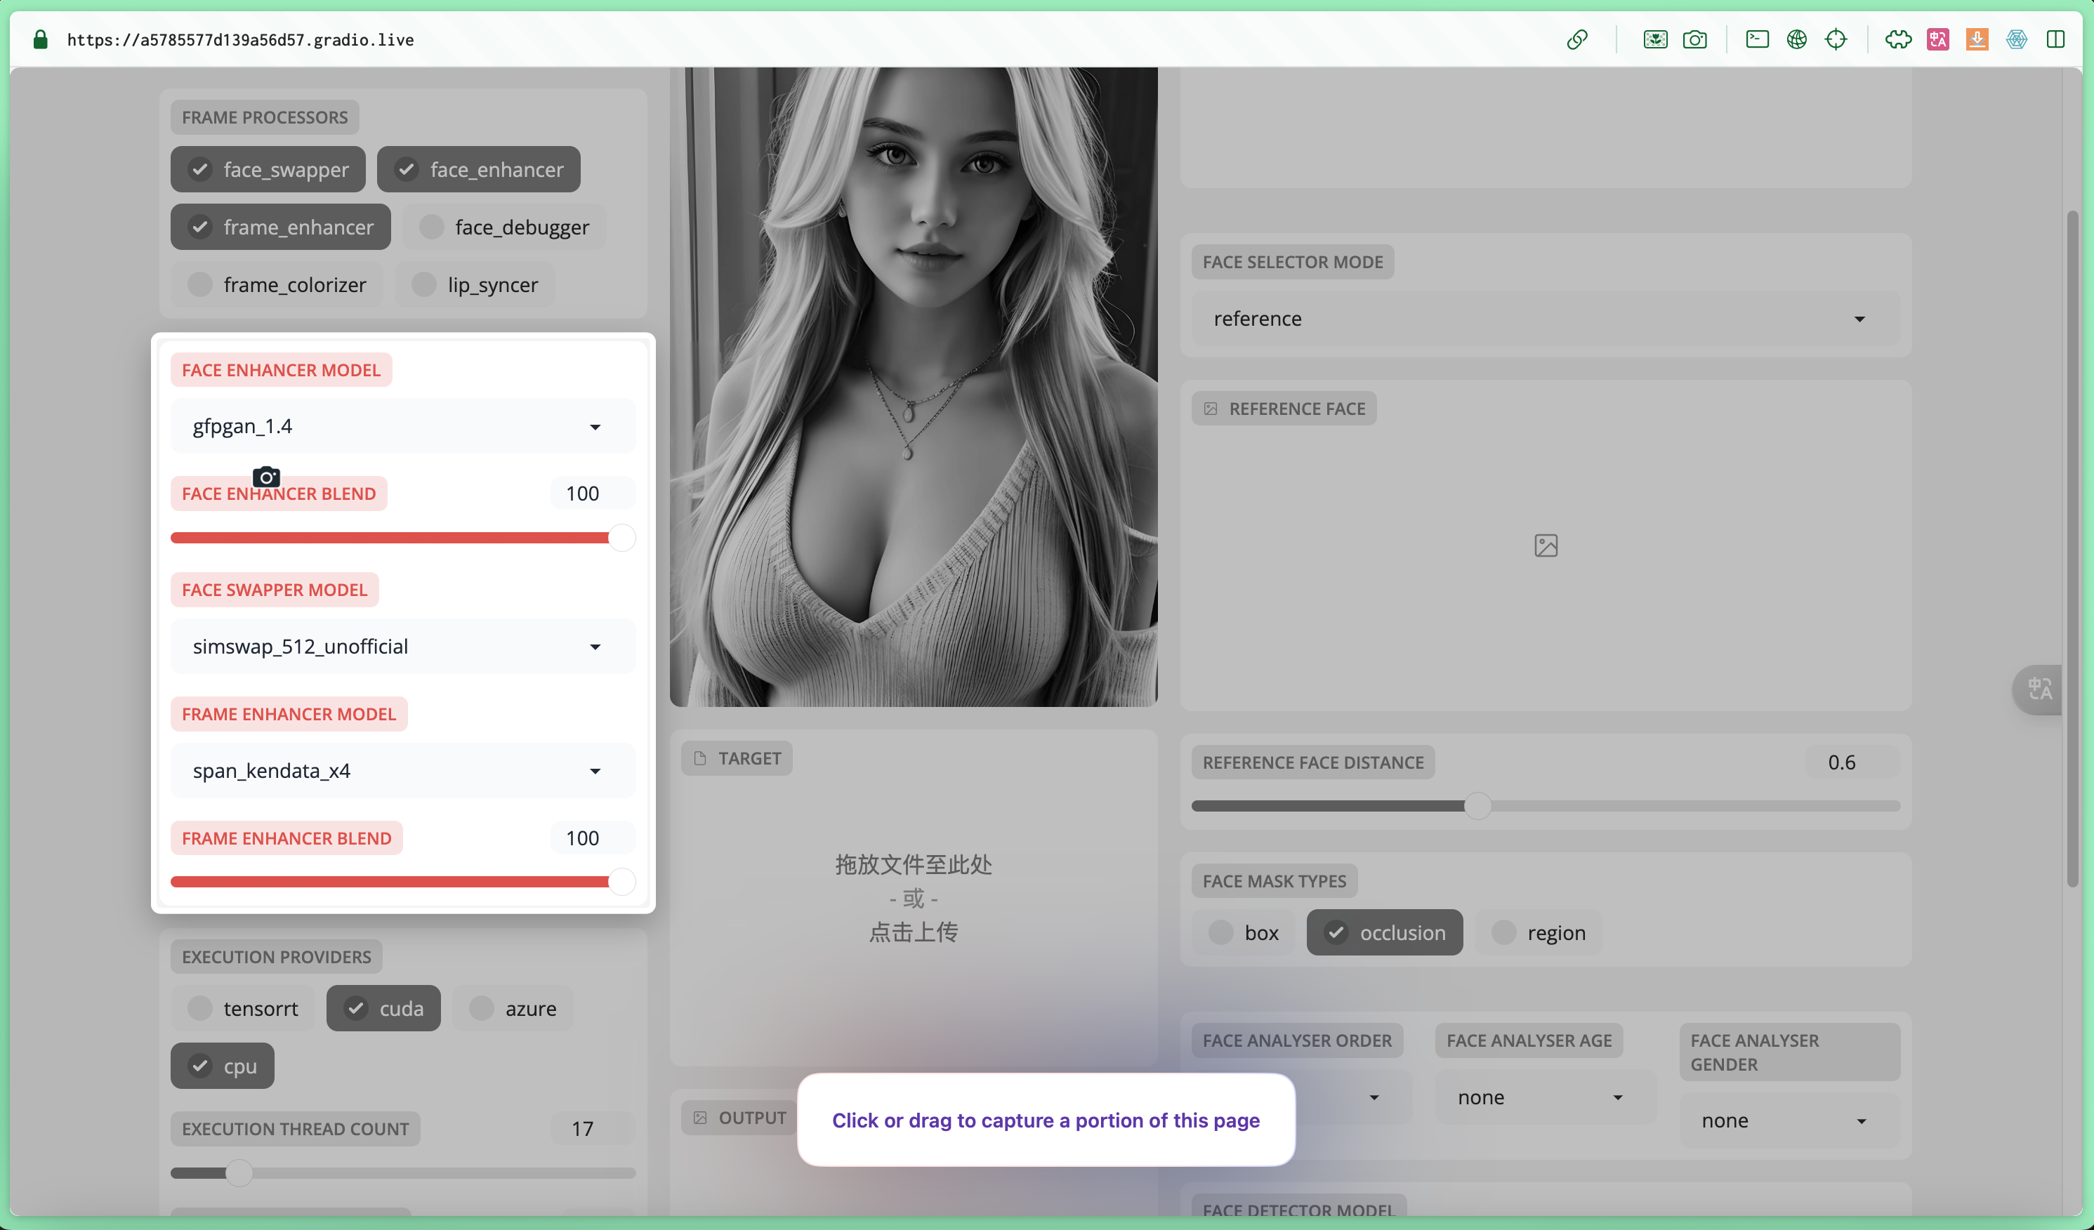Click the browser address bar URL

point(240,40)
